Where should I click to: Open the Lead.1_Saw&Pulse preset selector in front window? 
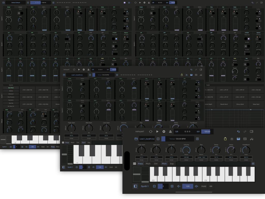[x=147, y=139]
